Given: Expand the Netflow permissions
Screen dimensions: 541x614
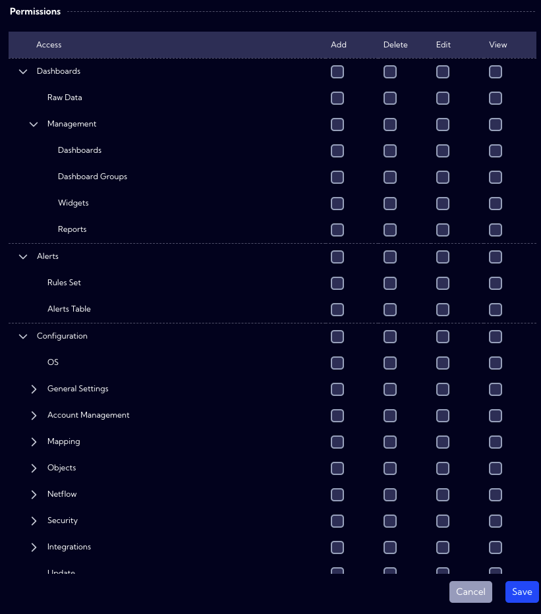Looking at the screenshot, I should 34,495.
